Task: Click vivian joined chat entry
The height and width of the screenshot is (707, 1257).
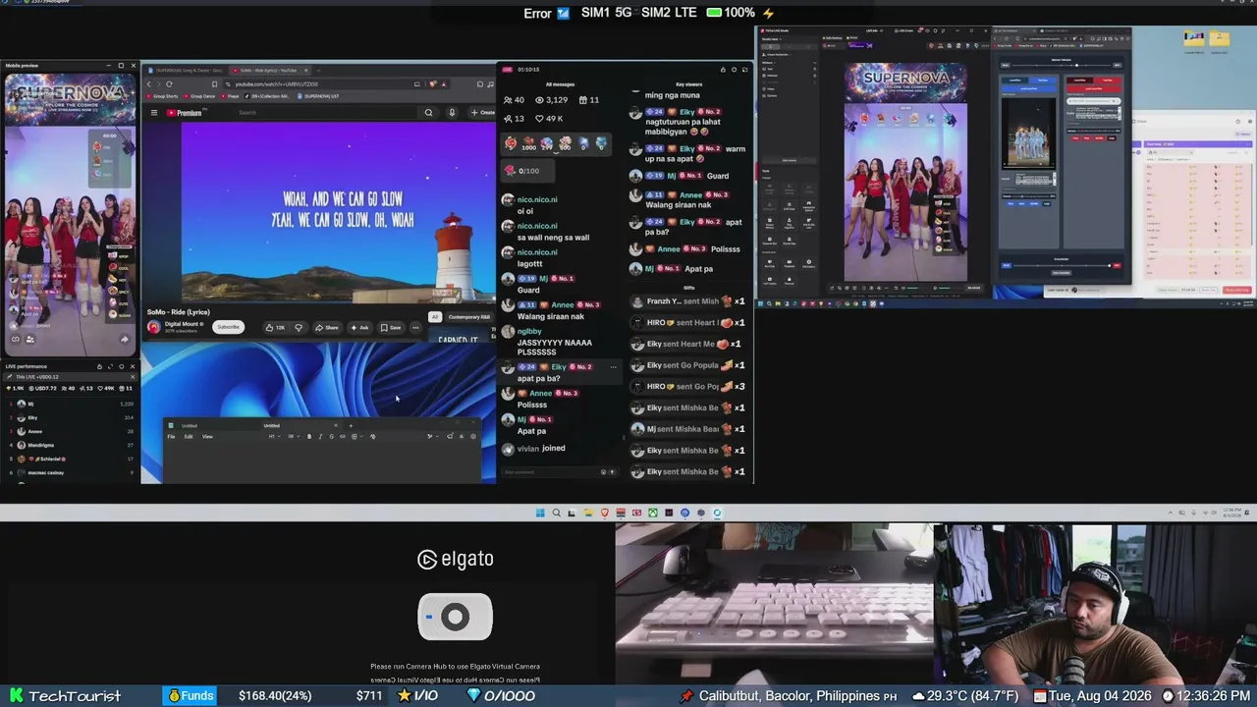Action: (x=533, y=449)
